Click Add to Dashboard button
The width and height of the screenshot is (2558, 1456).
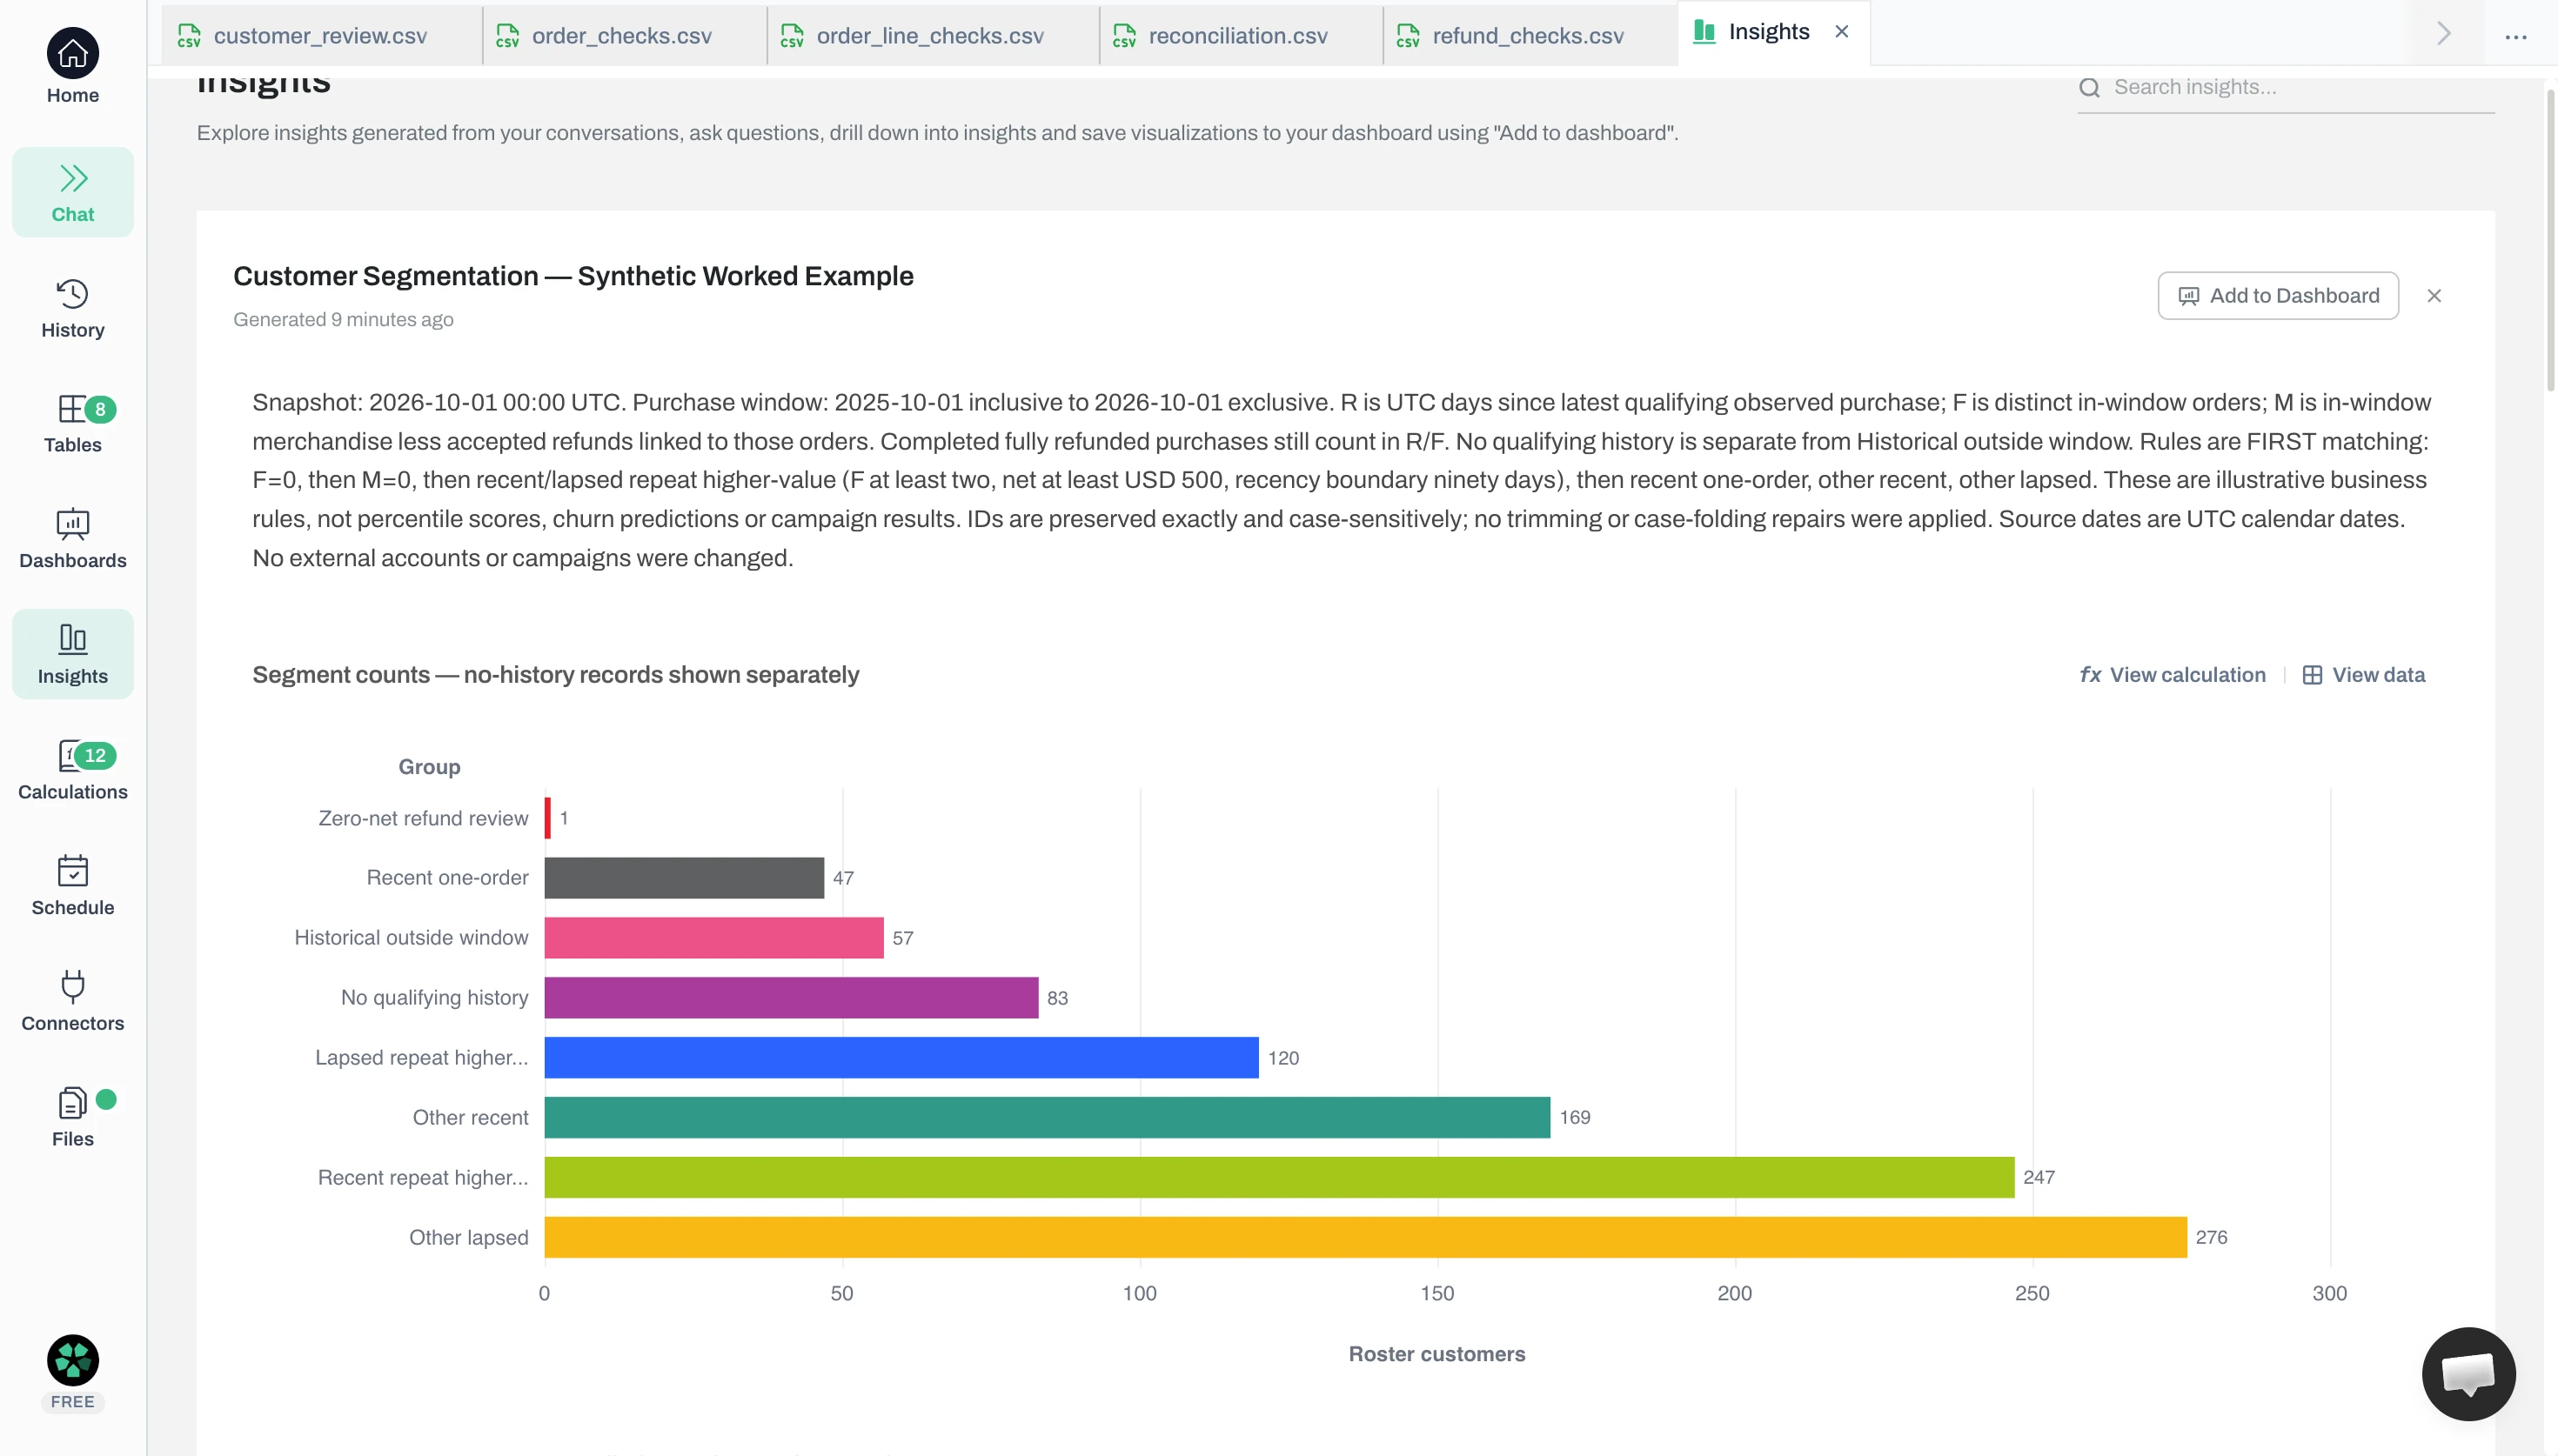[x=2278, y=296]
